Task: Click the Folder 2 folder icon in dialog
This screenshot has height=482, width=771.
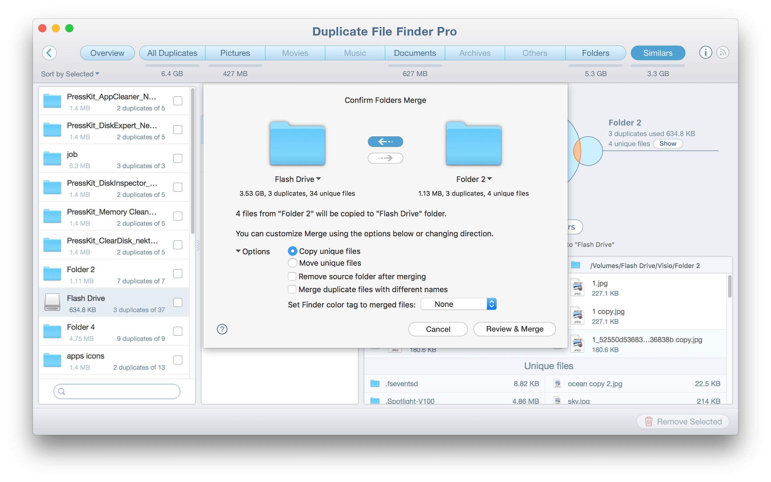Action: (473, 143)
